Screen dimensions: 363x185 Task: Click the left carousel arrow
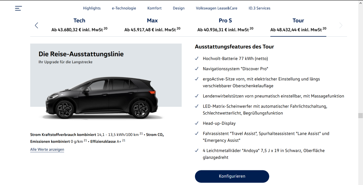click(x=36, y=25)
